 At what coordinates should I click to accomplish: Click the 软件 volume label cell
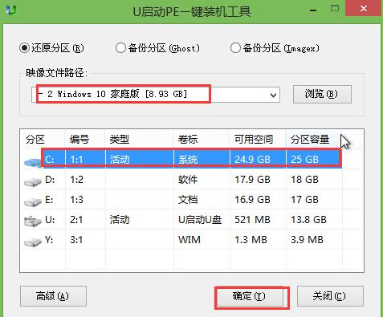[188, 180]
